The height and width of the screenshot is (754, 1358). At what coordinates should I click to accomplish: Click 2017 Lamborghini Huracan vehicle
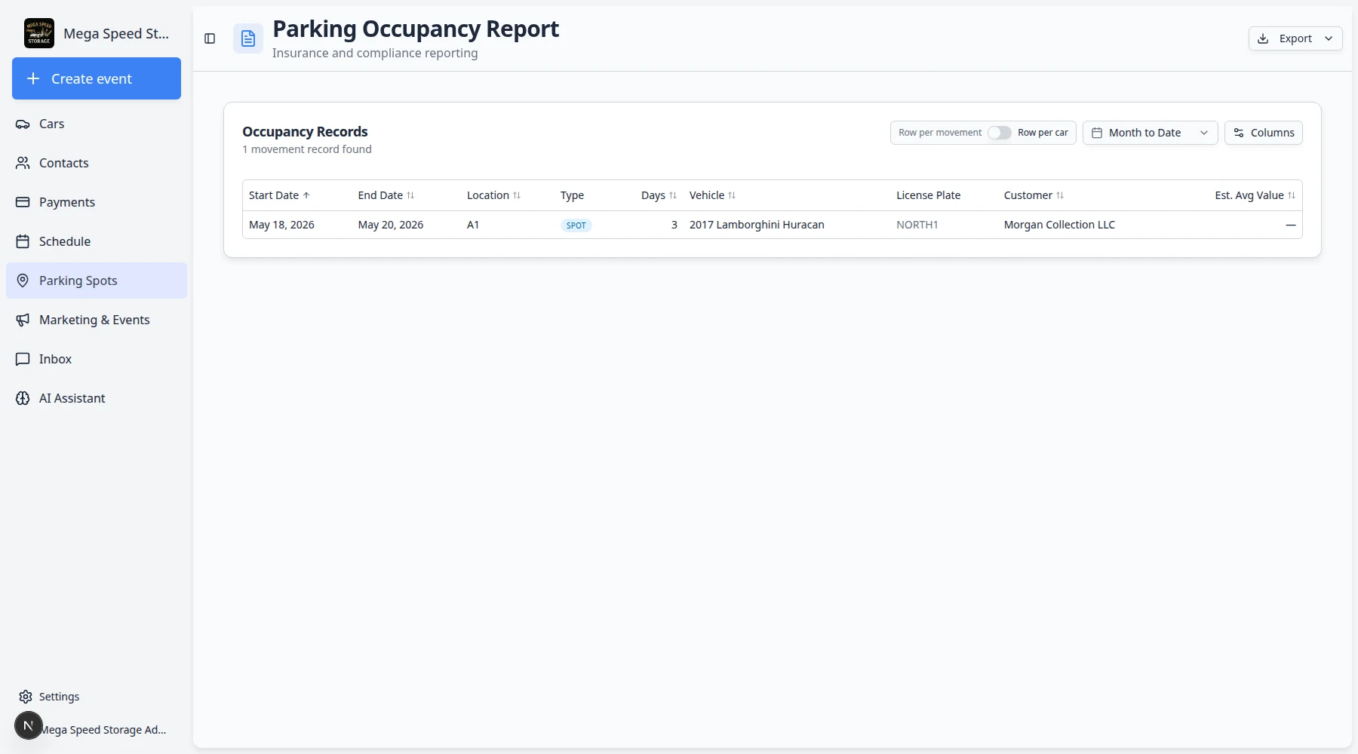click(757, 225)
